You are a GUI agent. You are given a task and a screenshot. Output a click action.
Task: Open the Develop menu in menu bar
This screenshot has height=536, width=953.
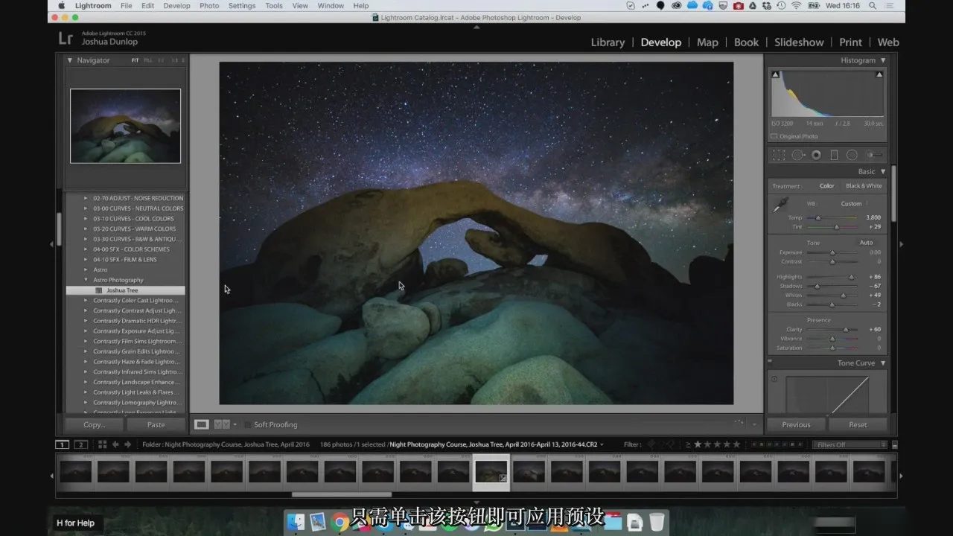176,6
